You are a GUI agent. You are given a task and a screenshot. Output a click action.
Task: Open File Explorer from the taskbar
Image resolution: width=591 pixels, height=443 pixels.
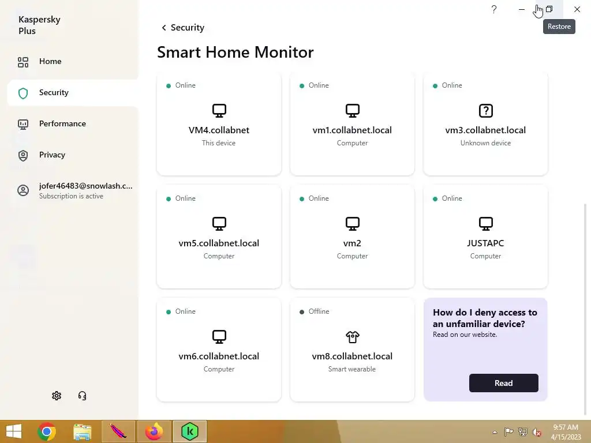82,431
